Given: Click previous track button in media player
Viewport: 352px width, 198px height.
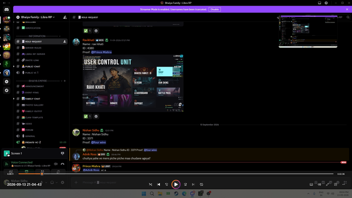Looking at the screenshot, I should [159, 184].
